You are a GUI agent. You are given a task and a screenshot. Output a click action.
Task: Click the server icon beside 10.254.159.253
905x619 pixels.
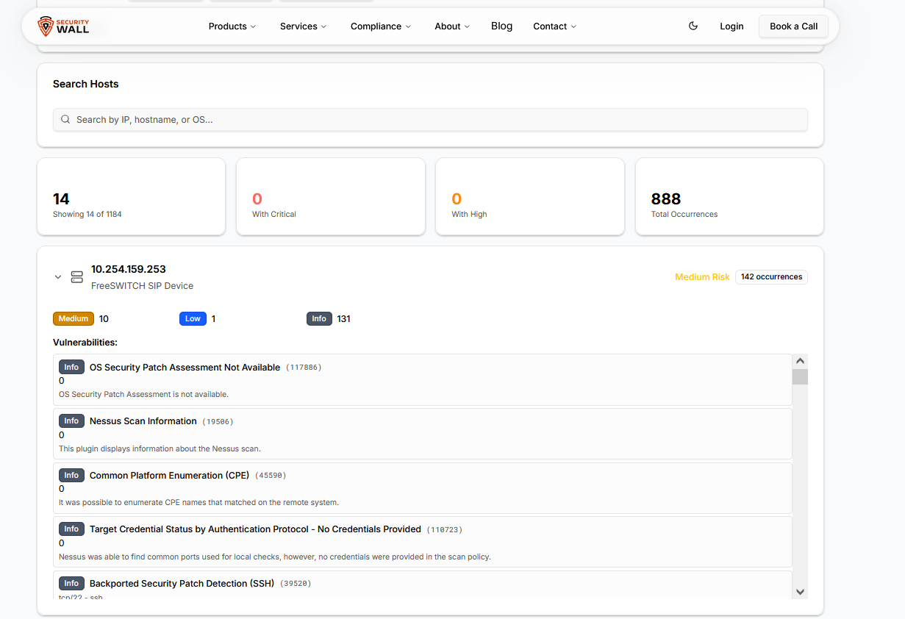coord(77,277)
